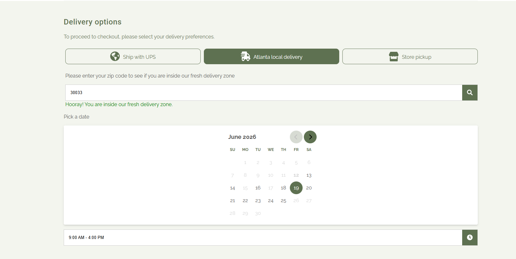516x259 pixels.
Task: Click the disabled June 17 date
Action: [271, 188]
